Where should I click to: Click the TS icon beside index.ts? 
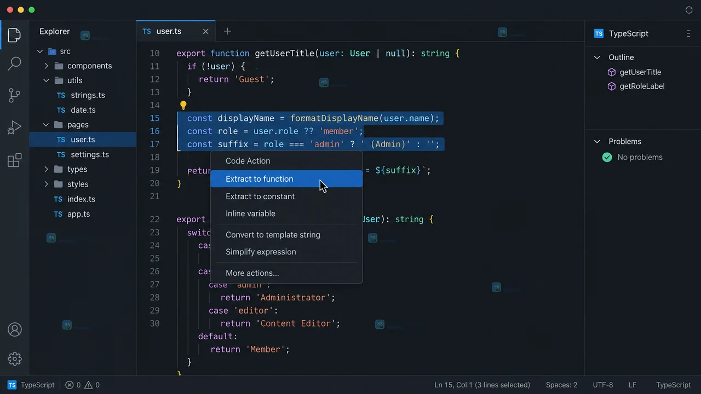[x=58, y=199]
